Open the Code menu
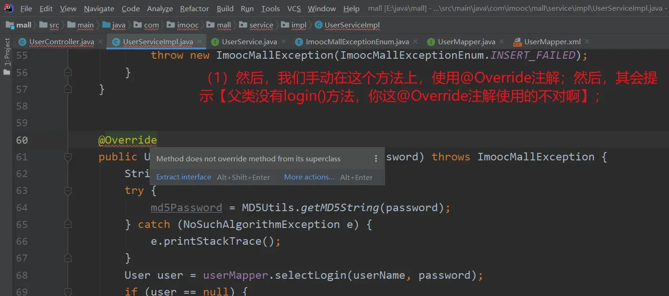669x296 pixels. [x=131, y=9]
